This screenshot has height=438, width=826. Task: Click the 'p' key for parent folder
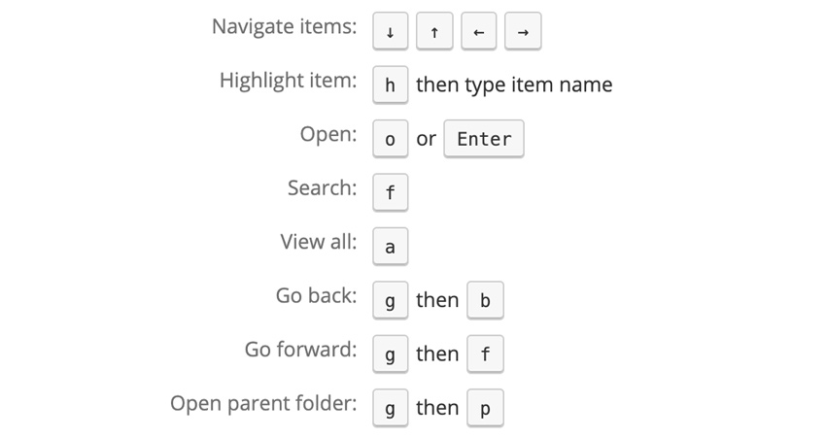tap(485, 409)
